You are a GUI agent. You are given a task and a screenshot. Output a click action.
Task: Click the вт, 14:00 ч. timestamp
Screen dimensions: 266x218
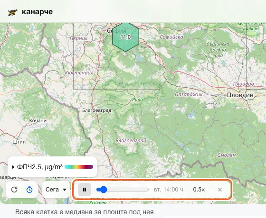pyautogui.click(x=169, y=190)
